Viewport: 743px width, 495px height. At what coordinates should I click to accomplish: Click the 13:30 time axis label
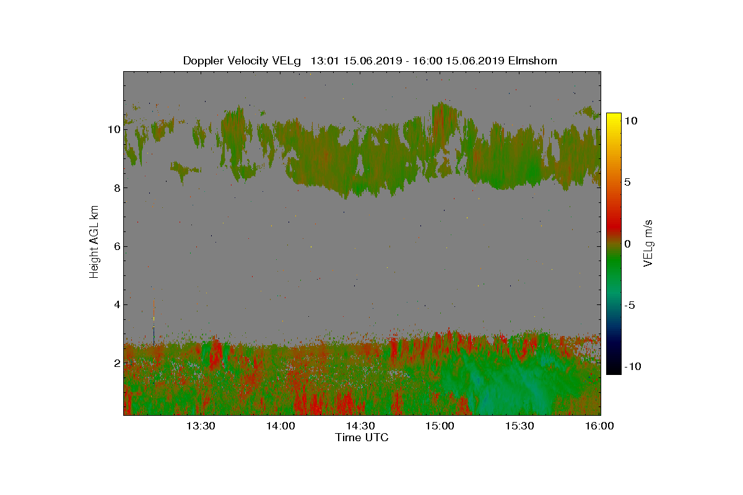click(201, 426)
